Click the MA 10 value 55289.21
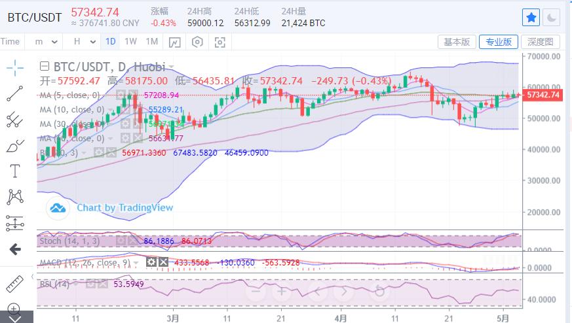Viewport: 572px width, 323px height. point(166,110)
